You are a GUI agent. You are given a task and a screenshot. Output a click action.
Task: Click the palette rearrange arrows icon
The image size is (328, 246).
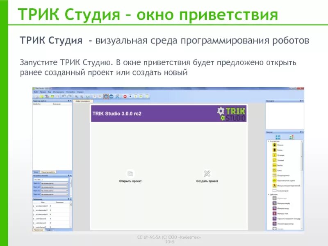click(292, 137)
